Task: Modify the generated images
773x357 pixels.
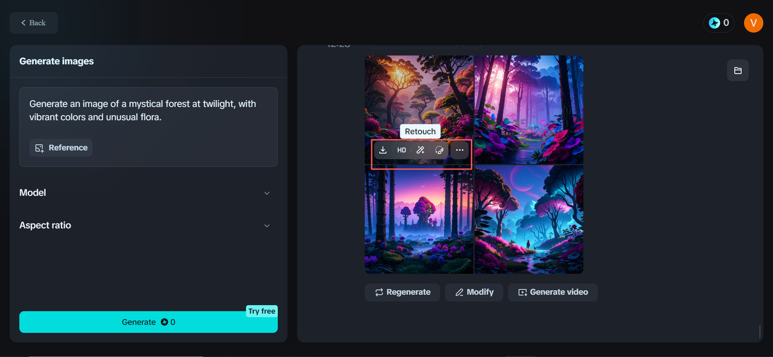Action: tap(474, 292)
